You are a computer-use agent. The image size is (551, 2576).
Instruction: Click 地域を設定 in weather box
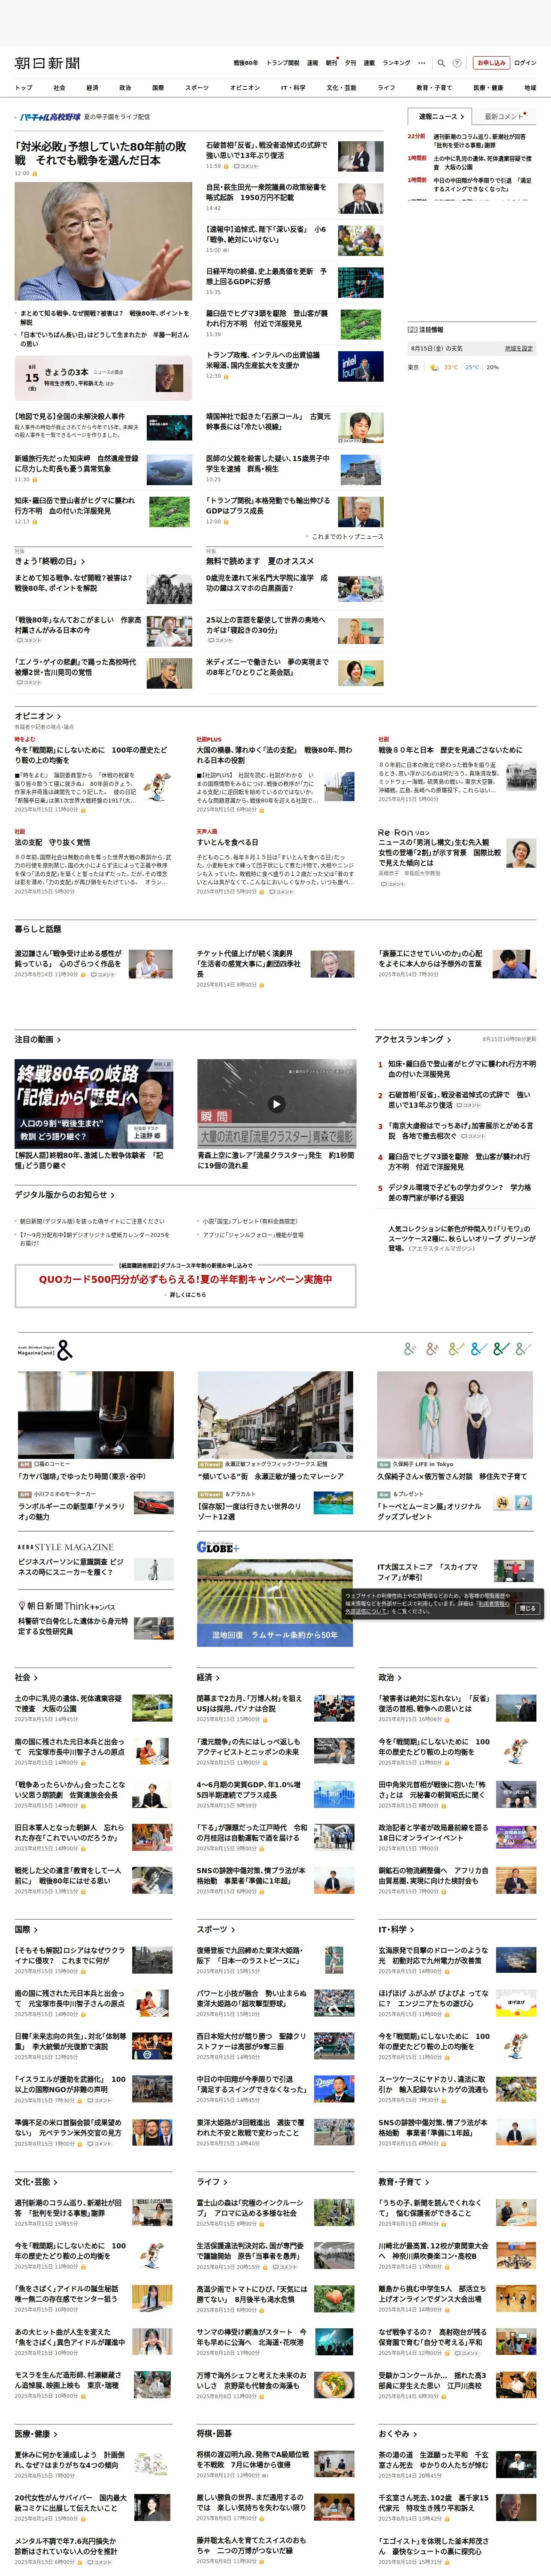[518, 349]
